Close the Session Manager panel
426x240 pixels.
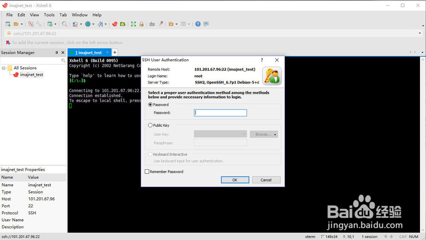click(63, 52)
